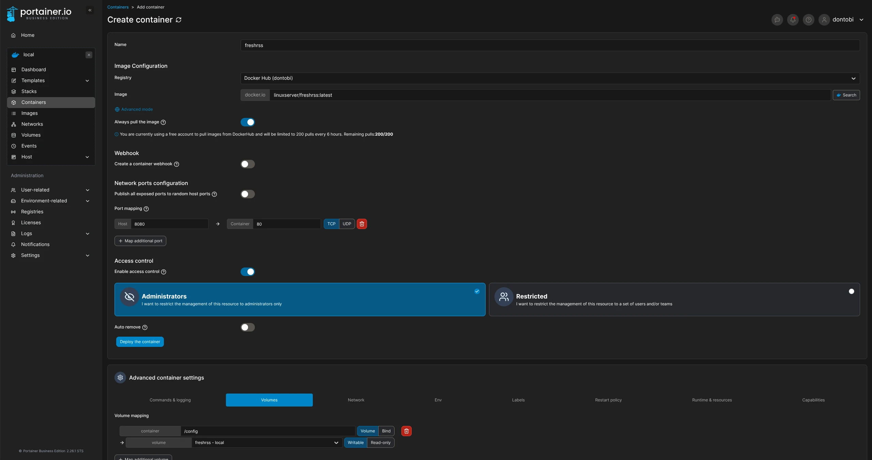Click the refresh icon next to Create container
This screenshot has height=460, width=872.
pyautogui.click(x=179, y=20)
